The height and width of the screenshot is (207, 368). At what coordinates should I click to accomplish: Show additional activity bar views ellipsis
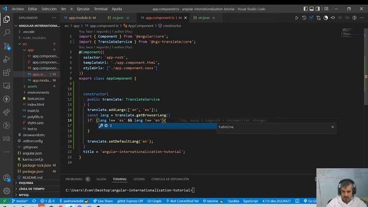[6, 152]
